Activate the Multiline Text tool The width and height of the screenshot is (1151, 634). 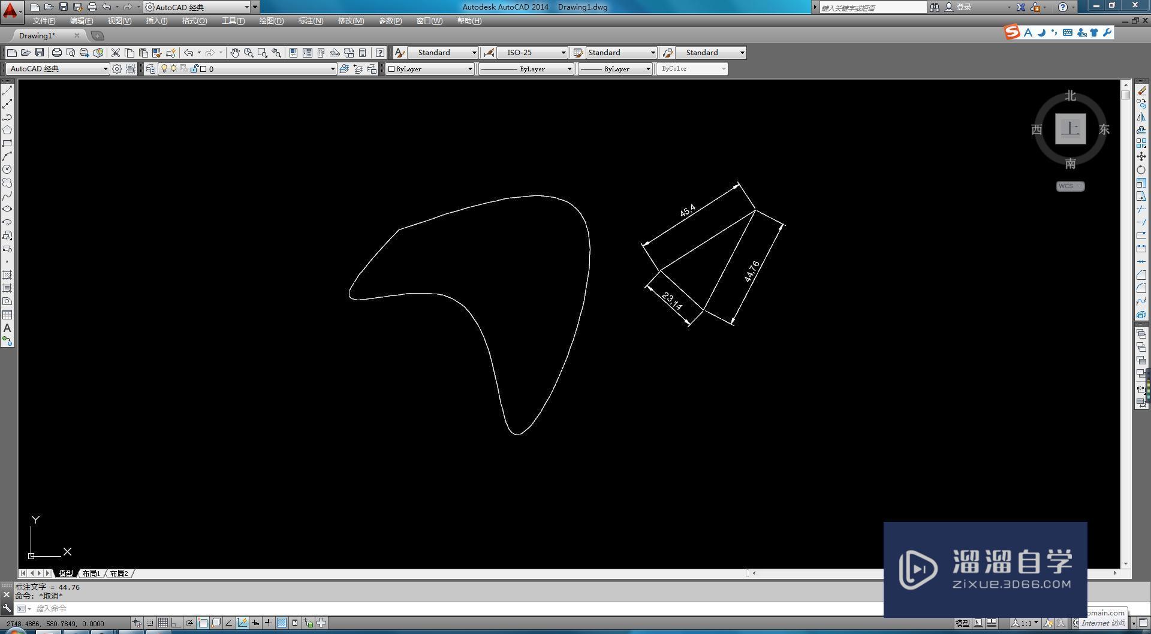[7, 328]
